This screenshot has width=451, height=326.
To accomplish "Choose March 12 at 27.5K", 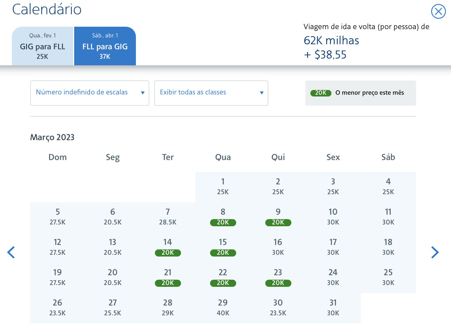I will pos(58,248).
